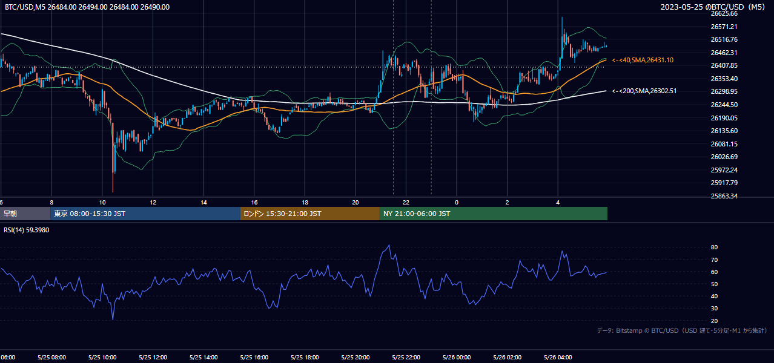
Task: Click hour tick 18 on price chart axis
Action: pyautogui.click(x=305, y=202)
